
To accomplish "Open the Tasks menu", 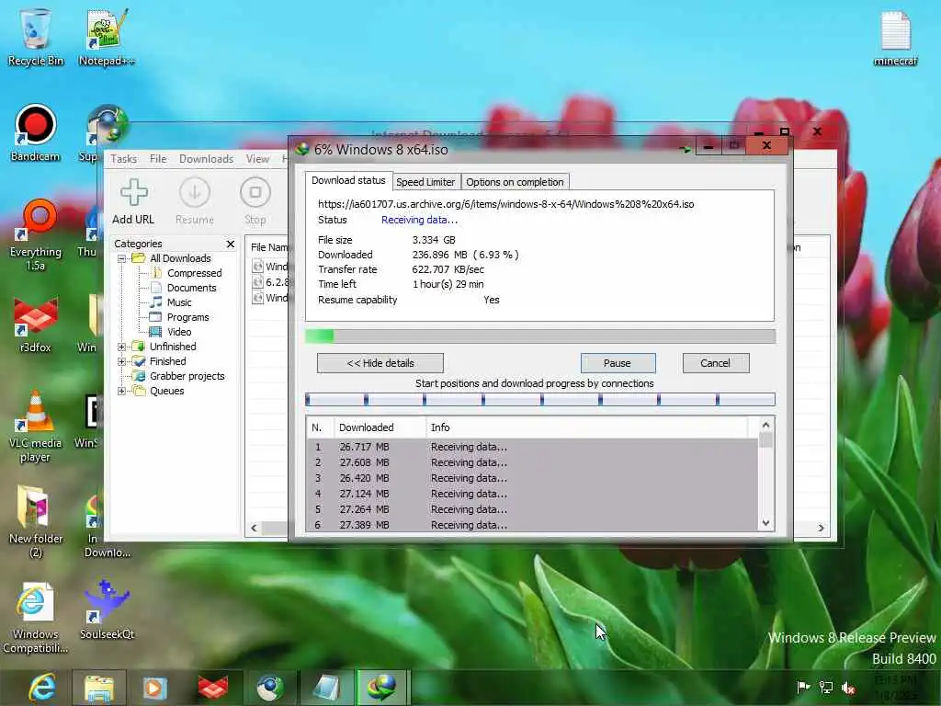I will pyautogui.click(x=124, y=158).
